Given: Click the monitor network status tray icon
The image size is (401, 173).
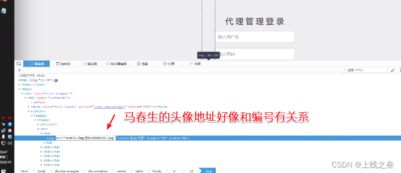Looking at the screenshot, I should [4, 143].
